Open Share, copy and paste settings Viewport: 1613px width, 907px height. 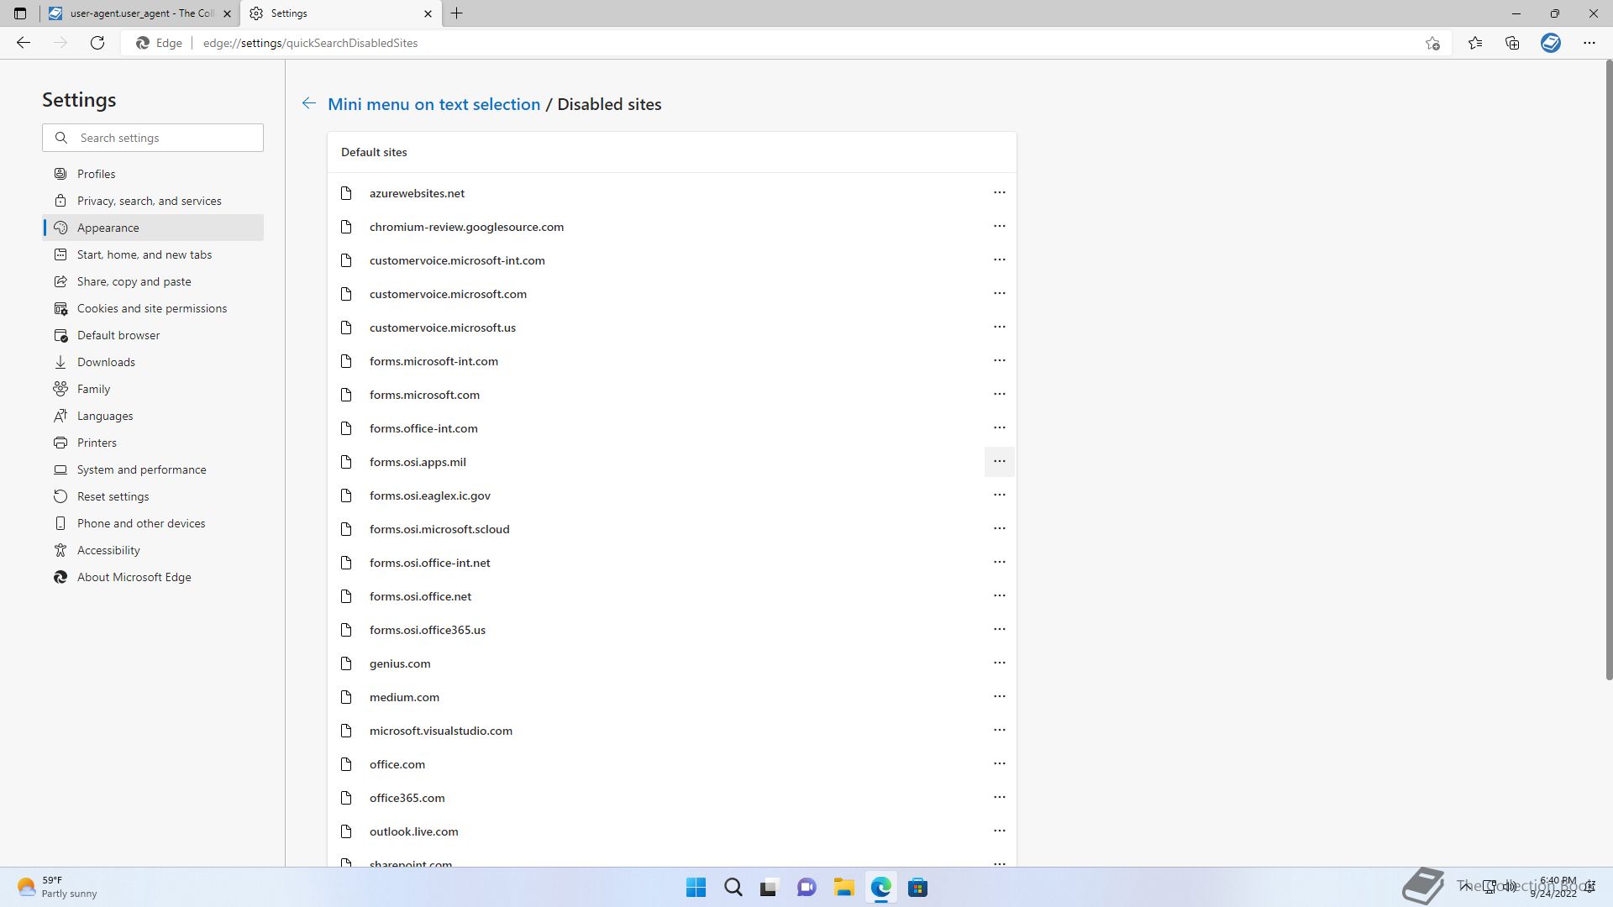tap(153, 281)
